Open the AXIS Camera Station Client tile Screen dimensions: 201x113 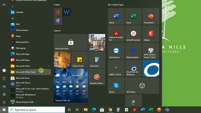click(151, 51)
